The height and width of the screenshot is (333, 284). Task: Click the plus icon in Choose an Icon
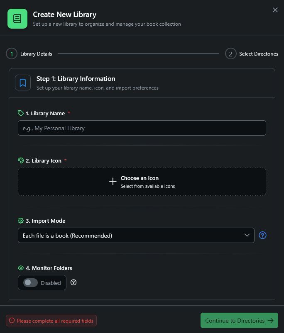coord(113,182)
